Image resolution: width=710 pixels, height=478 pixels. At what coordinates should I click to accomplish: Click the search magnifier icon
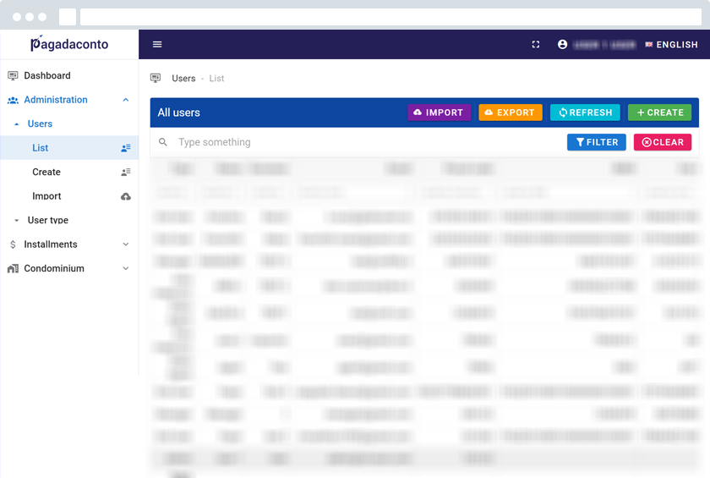click(x=164, y=142)
